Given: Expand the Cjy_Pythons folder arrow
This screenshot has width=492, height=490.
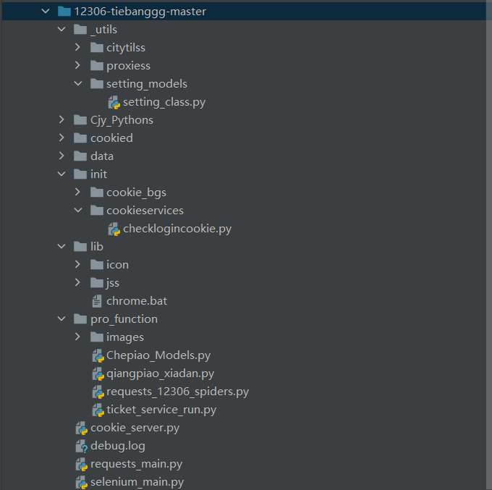Looking at the screenshot, I should click(x=61, y=119).
